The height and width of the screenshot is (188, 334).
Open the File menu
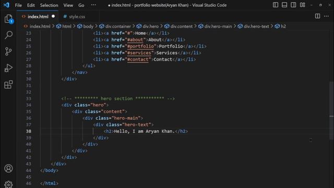[x=18, y=5]
